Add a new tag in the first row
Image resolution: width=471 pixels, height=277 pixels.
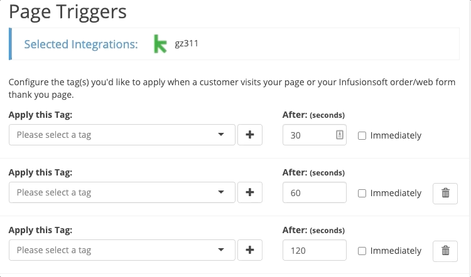[250, 135]
